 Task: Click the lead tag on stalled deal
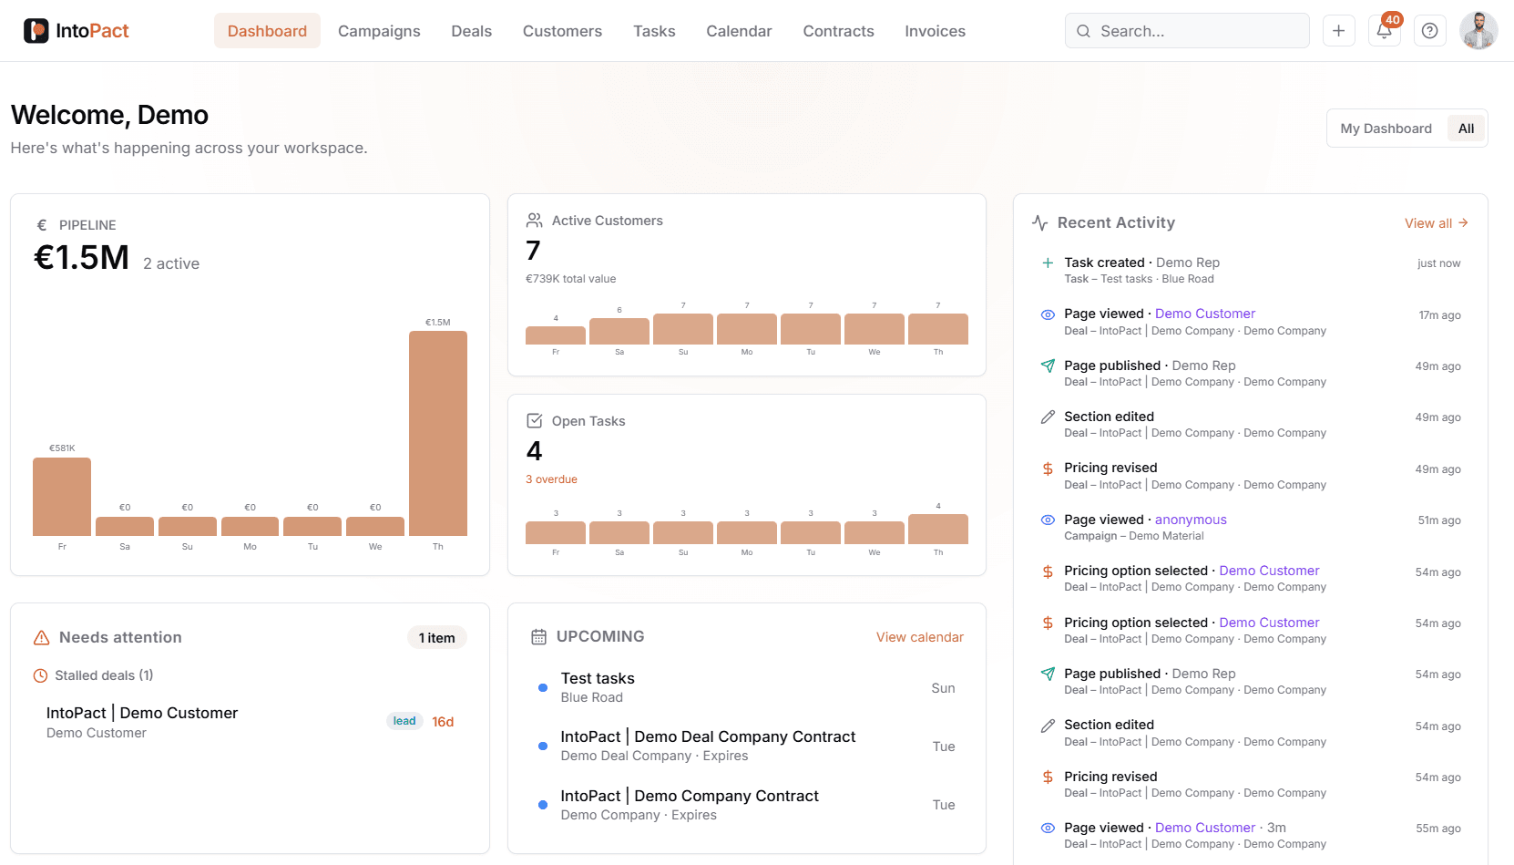click(x=404, y=721)
